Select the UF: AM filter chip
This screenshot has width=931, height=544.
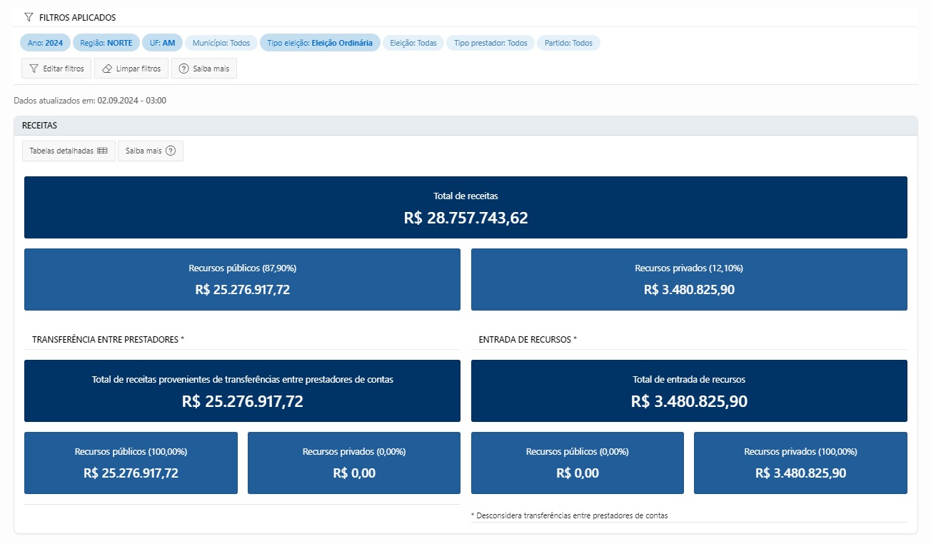pos(161,43)
